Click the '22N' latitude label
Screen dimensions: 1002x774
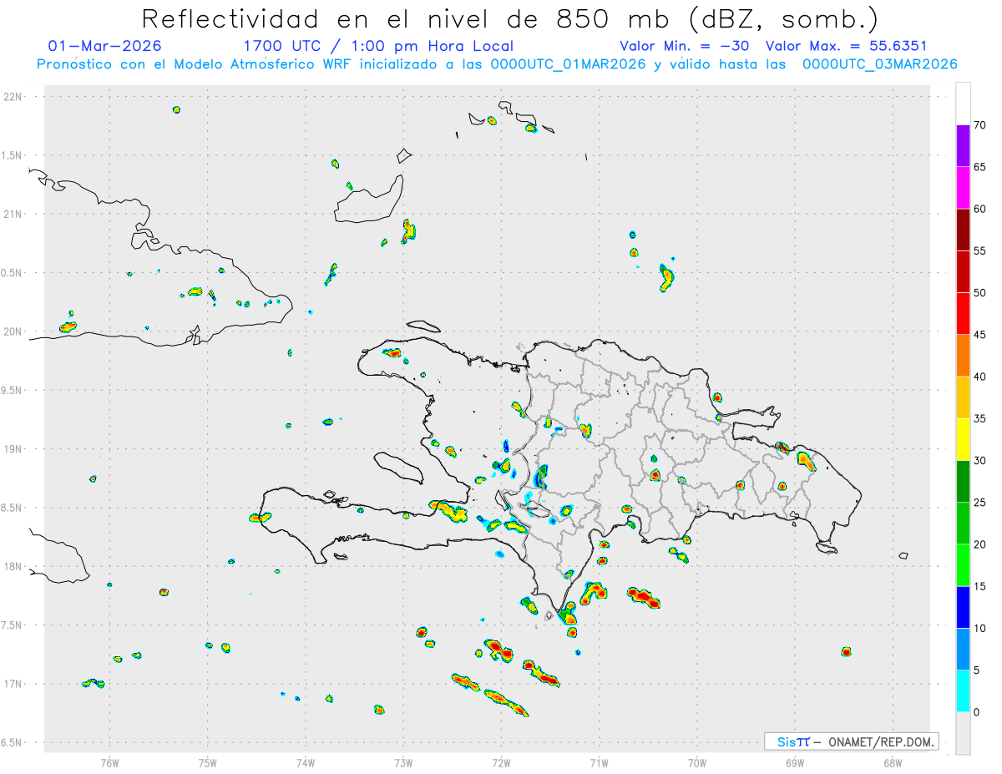pyautogui.click(x=13, y=97)
